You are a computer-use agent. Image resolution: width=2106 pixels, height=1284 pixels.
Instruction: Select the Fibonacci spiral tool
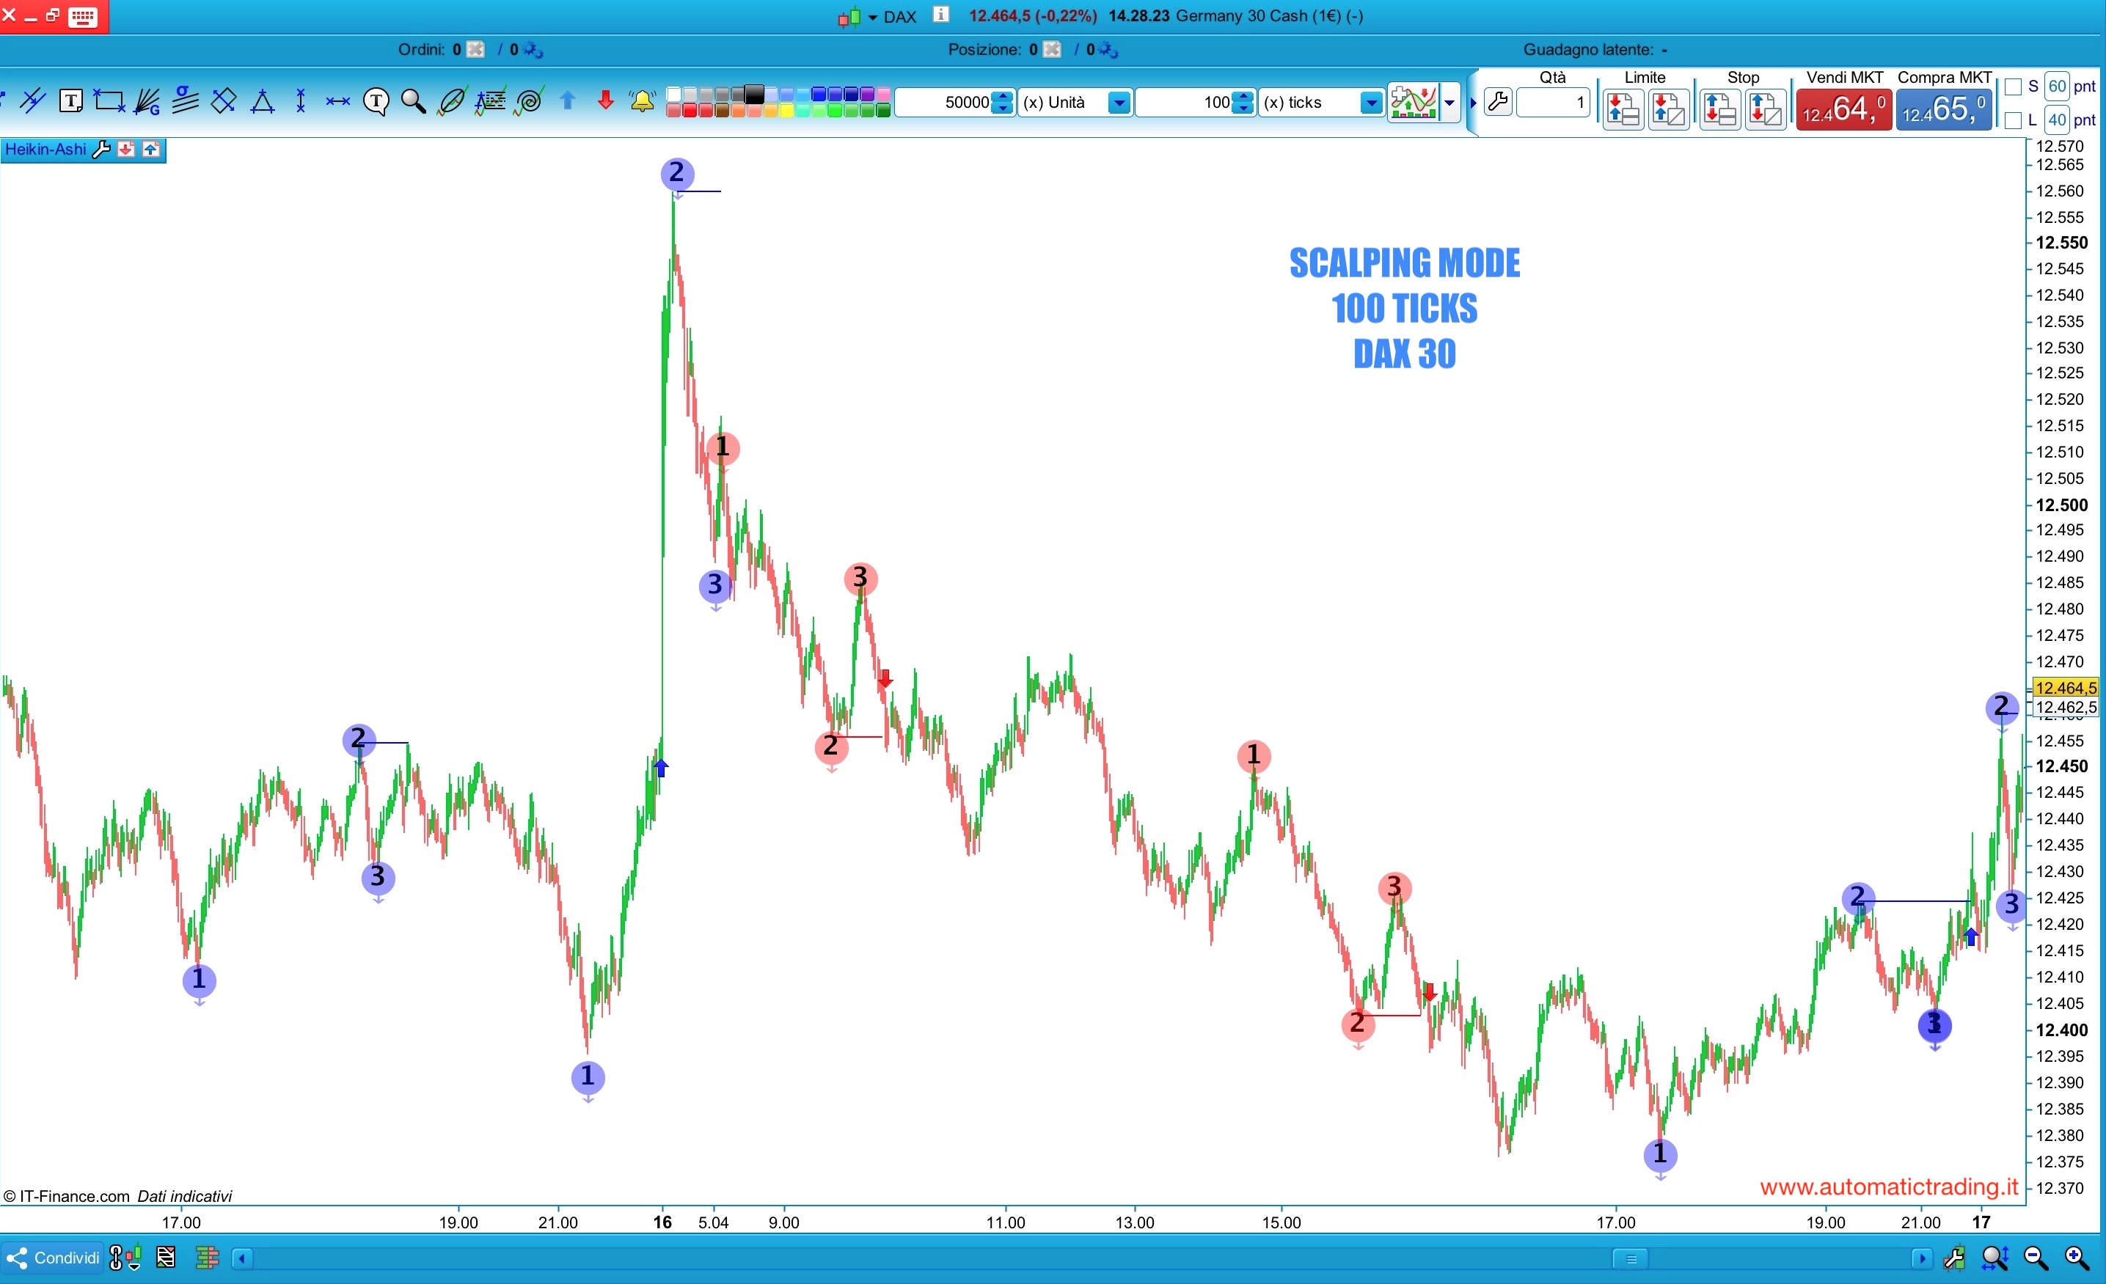[530, 102]
